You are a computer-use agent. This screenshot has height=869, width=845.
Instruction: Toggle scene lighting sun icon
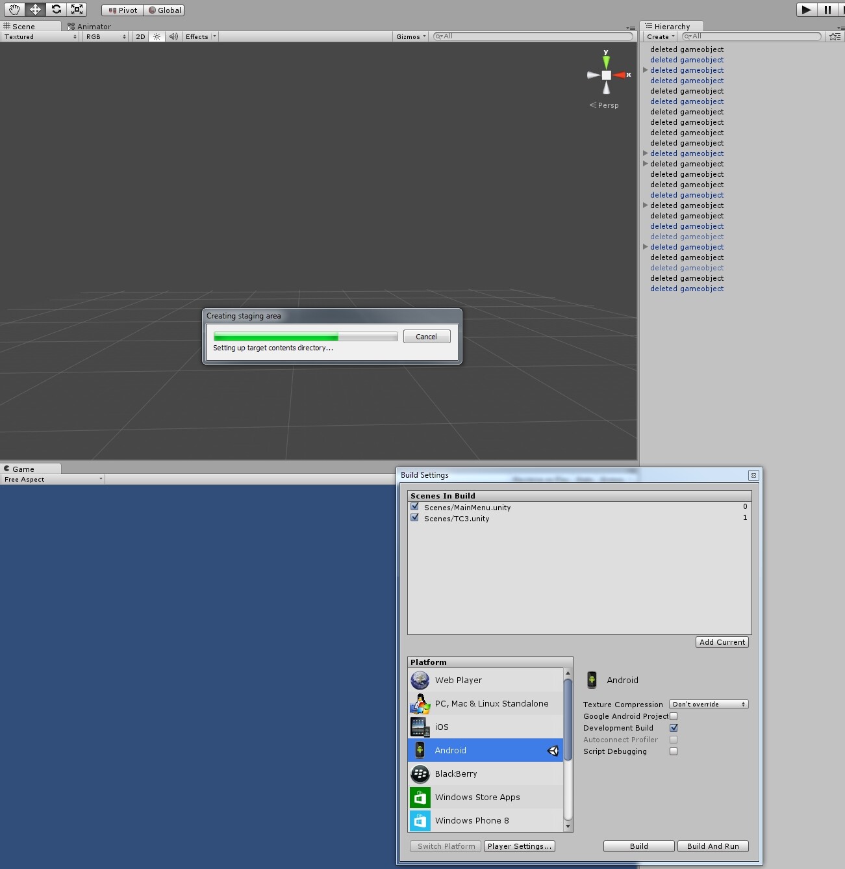tap(157, 37)
